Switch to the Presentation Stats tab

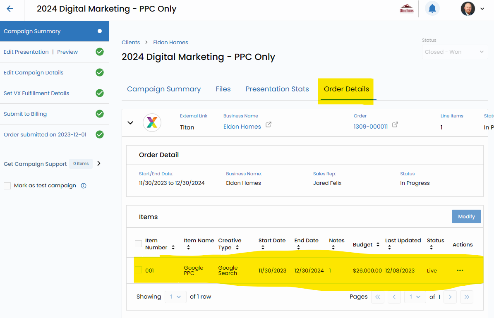[x=277, y=89]
